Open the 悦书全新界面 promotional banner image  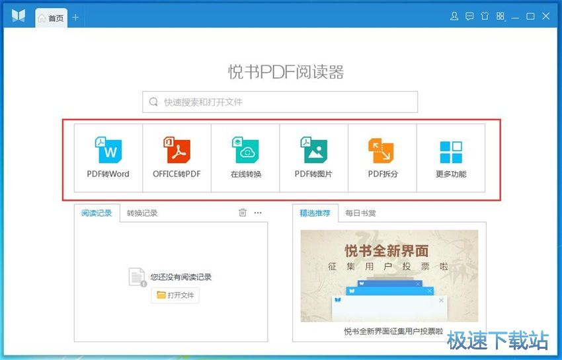click(x=389, y=276)
